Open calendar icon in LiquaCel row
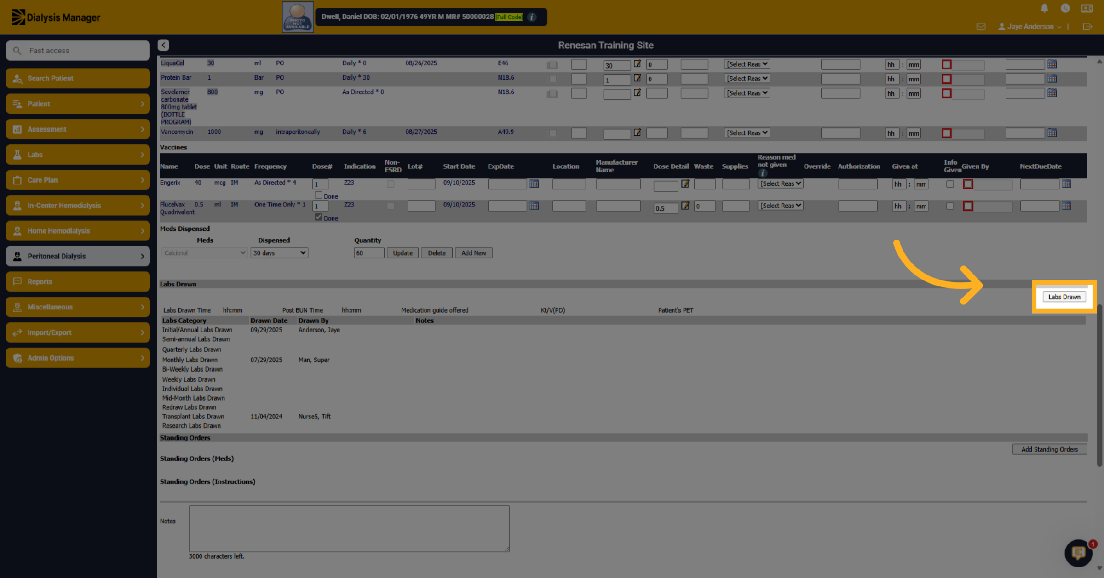This screenshot has width=1104, height=578. (x=1052, y=64)
